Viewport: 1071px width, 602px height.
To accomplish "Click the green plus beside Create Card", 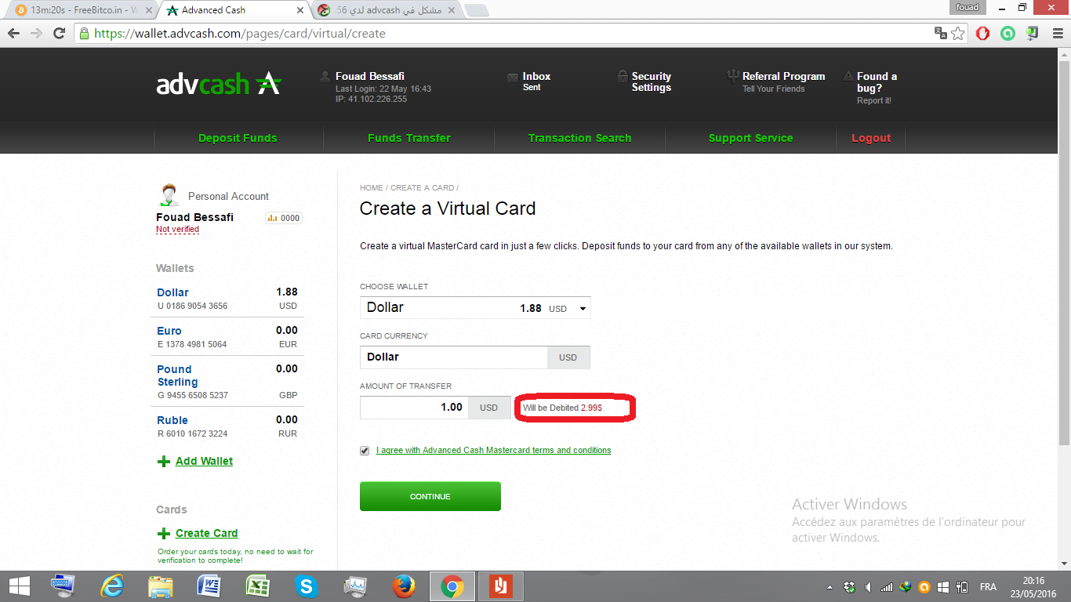I will point(164,534).
